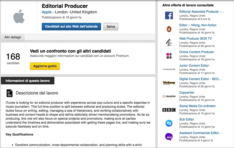Click the yellow Aggiorna gratis button

pos(45,66)
